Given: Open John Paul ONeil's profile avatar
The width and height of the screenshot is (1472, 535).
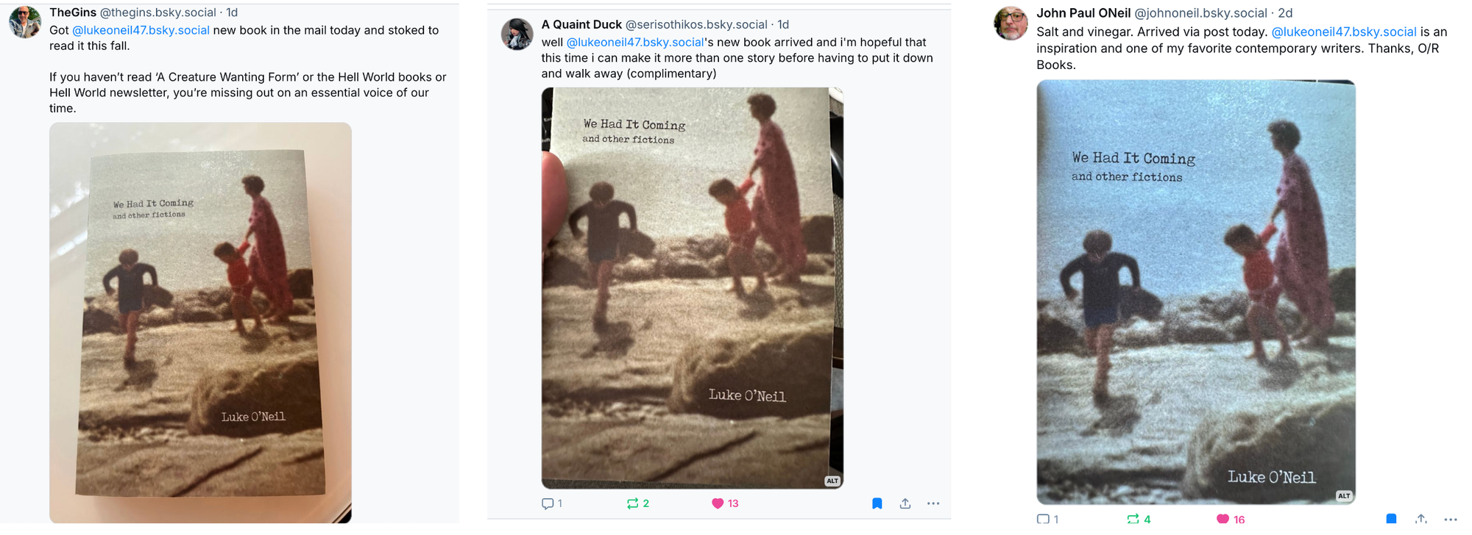Looking at the screenshot, I should pyautogui.click(x=1011, y=23).
